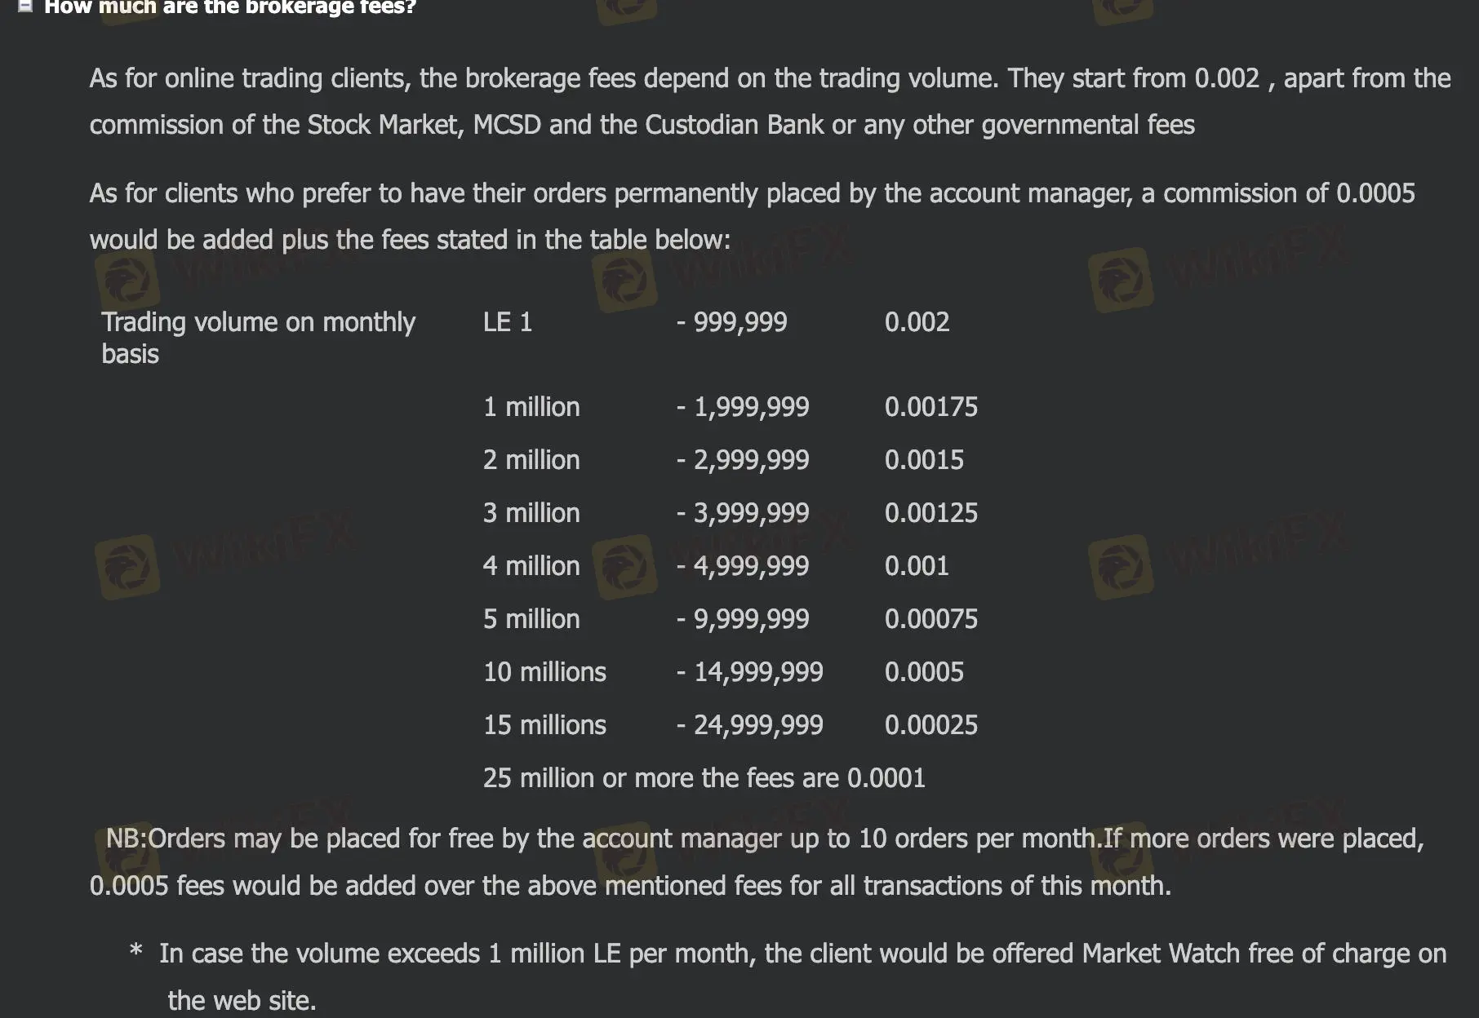Click the "10 millions" row label
Screen dimensions: 1479x1018
[544, 672]
